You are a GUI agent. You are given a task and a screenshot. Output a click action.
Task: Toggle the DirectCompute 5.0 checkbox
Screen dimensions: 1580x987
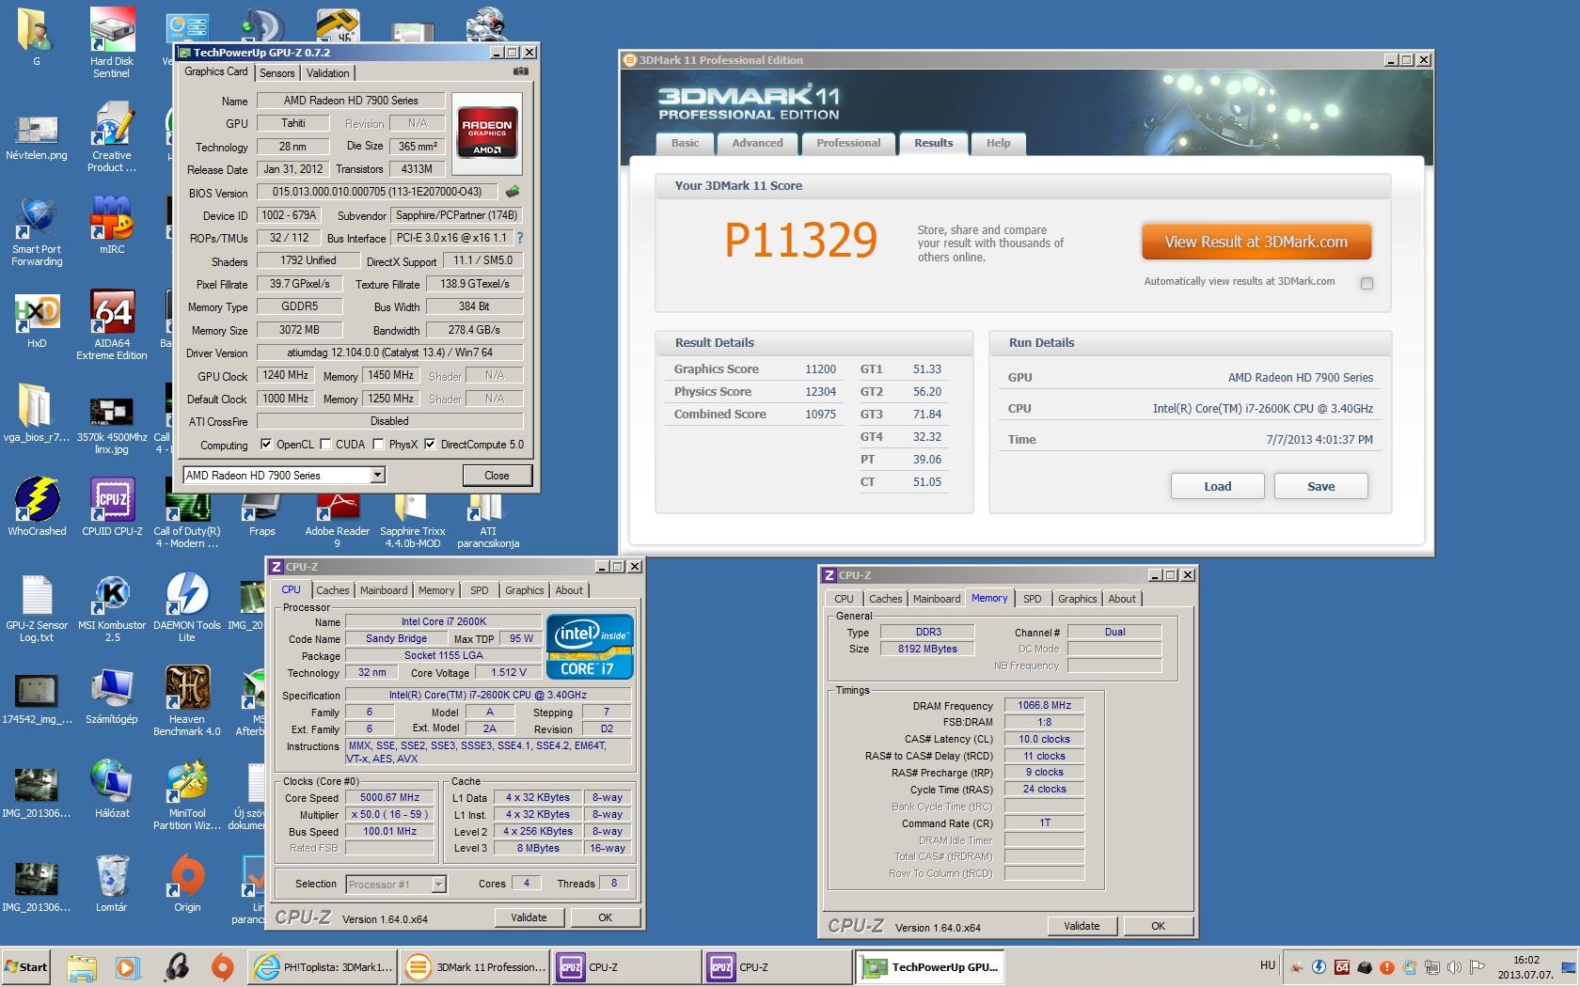pyautogui.click(x=430, y=445)
